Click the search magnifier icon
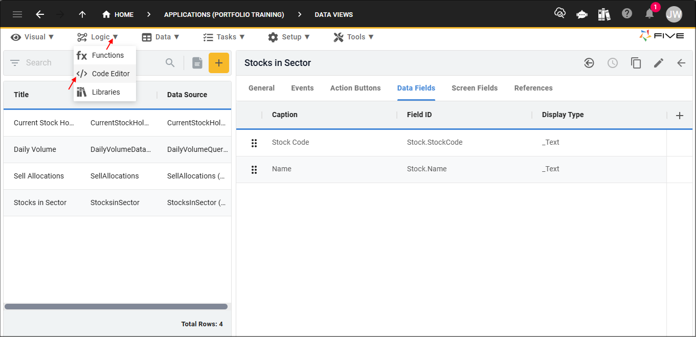Image resolution: width=696 pixels, height=337 pixels. (x=170, y=63)
